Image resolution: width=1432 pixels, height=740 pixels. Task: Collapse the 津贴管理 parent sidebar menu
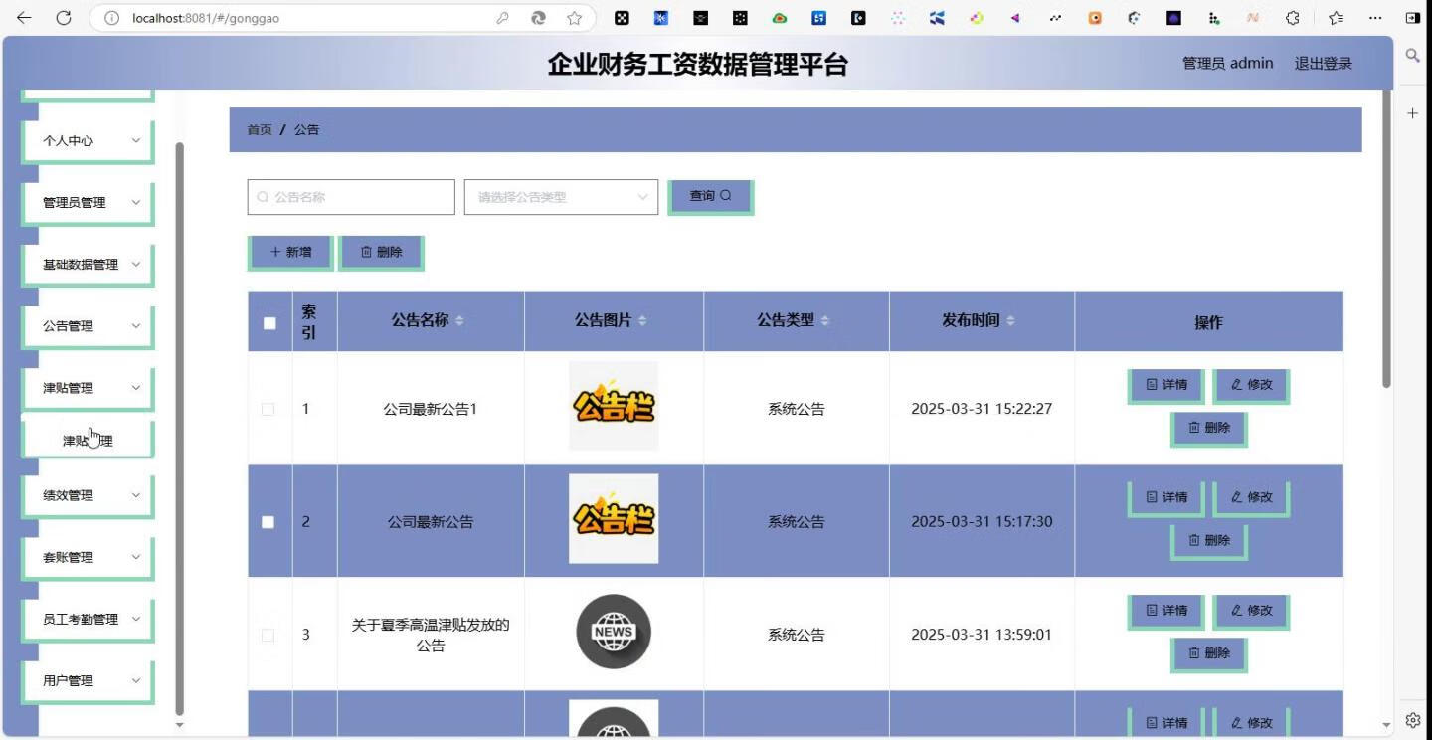(88, 388)
